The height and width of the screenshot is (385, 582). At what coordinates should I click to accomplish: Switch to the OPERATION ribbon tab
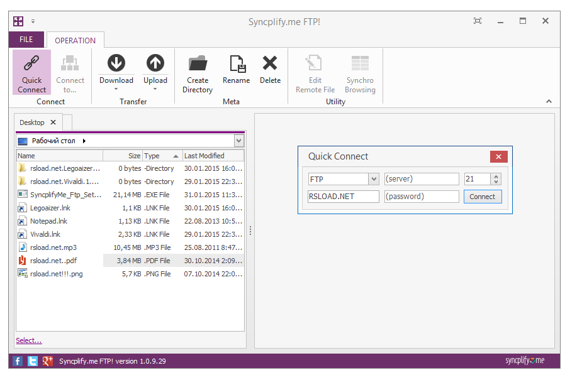(x=76, y=40)
